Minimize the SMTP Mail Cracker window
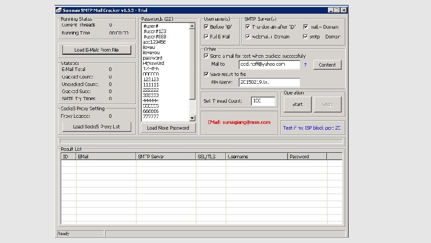This screenshot has width=431, height=243. (x=331, y=10)
